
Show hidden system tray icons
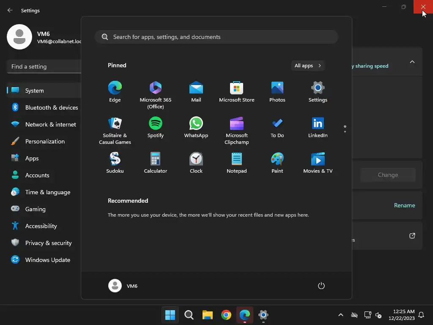(x=341, y=315)
